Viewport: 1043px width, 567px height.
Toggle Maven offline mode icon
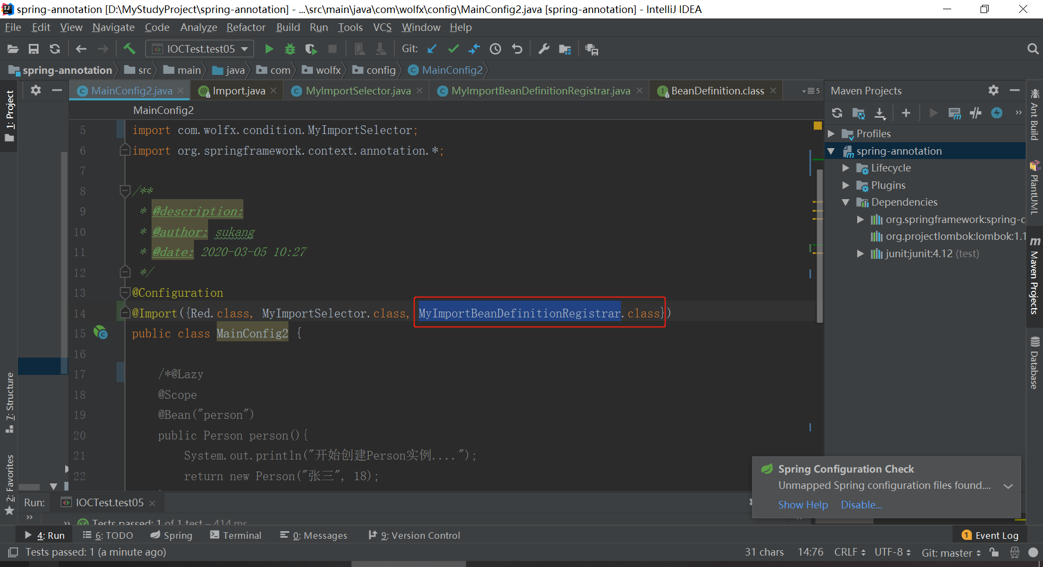click(976, 113)
